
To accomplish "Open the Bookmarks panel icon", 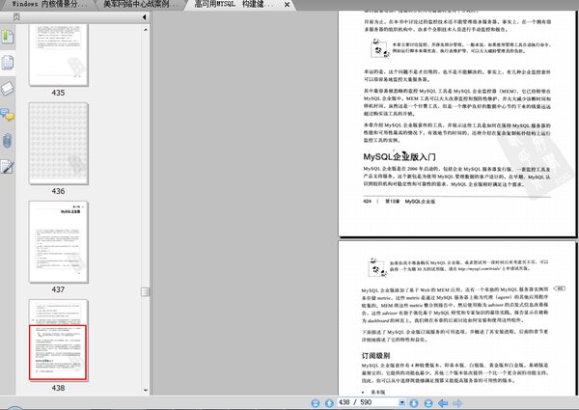I will point(8,37).
